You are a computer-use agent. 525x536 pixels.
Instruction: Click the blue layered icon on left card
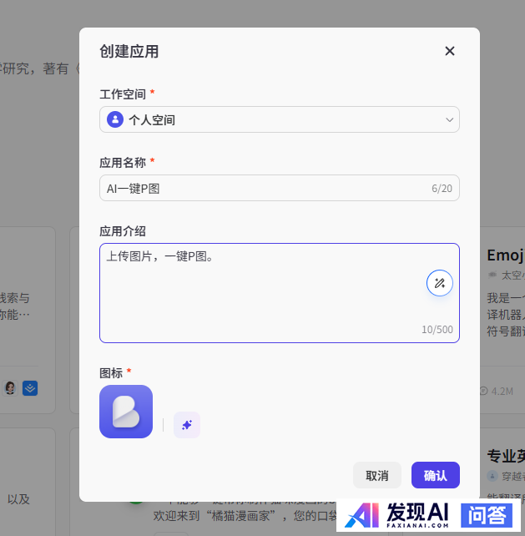pyautogui.click(x=30, y=387)
